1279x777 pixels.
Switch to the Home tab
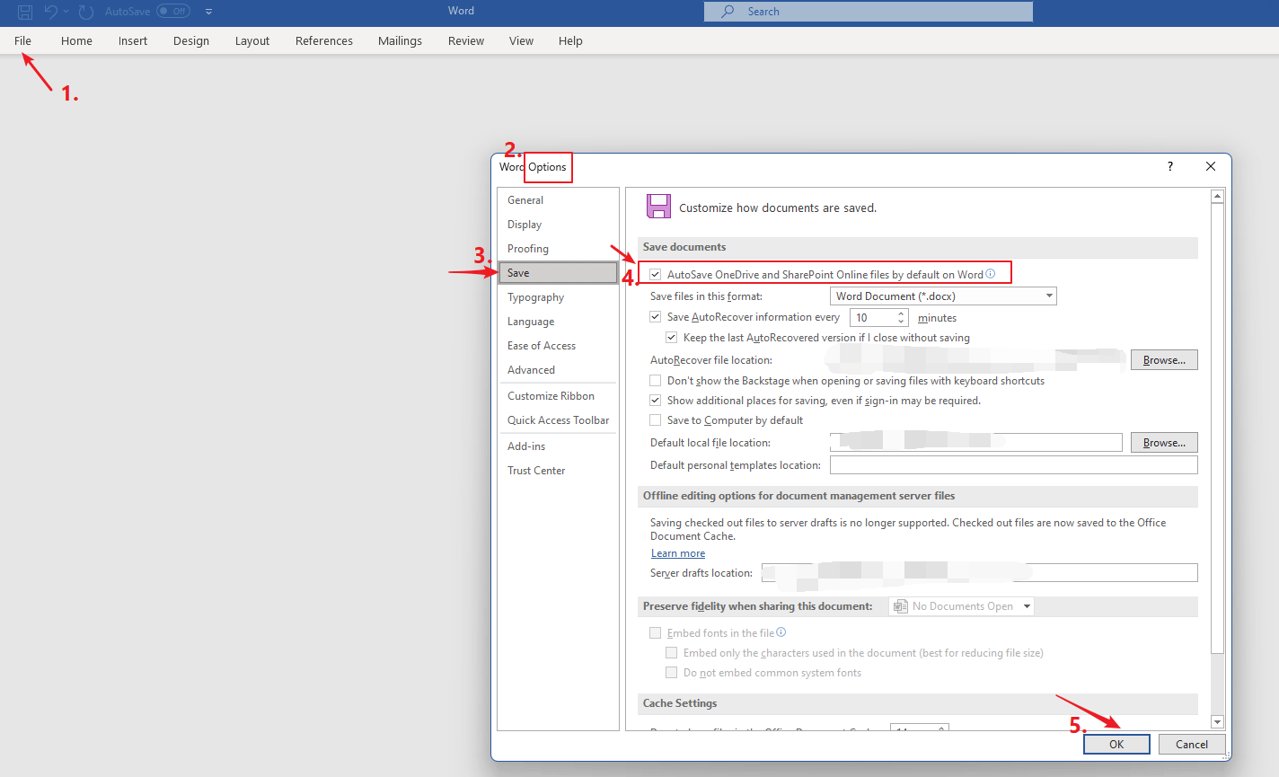pyautogui.click(x=76, y=40)
